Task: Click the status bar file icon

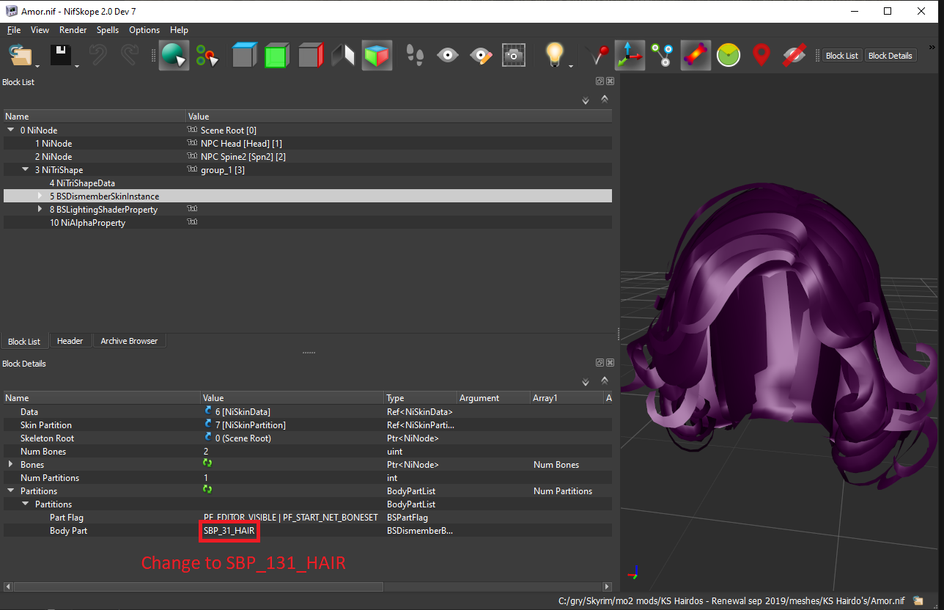Action: tap(918, 600)
